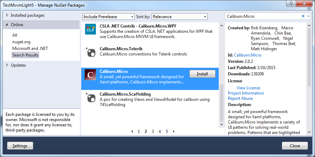Click package list scrollbar down arrow

pos(222,125)
